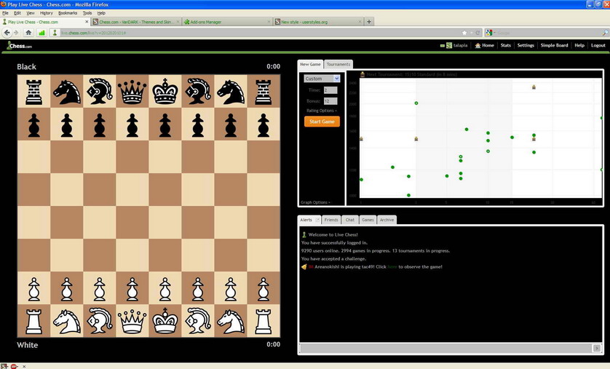Switch to the Chat tab
The height and width of the screenshot is (369, 610).
pos(350,220)
